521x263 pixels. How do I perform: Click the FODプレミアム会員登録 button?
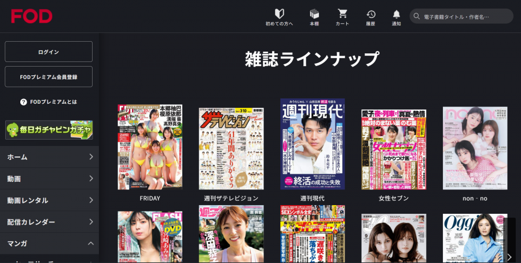pos(49,77)
